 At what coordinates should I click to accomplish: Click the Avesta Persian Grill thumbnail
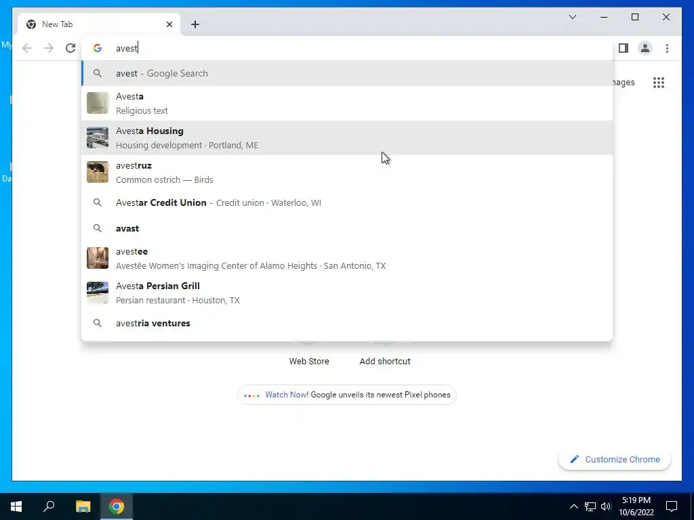pos(98,292)
